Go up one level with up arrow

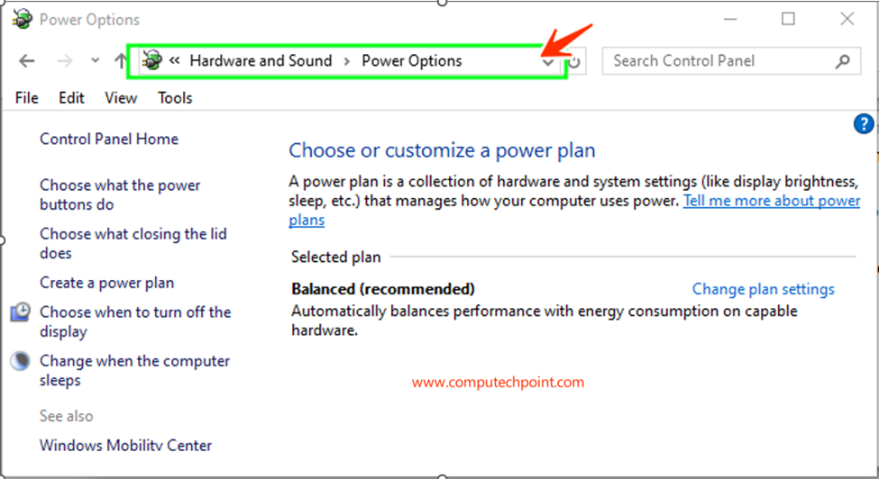[121, 60]
